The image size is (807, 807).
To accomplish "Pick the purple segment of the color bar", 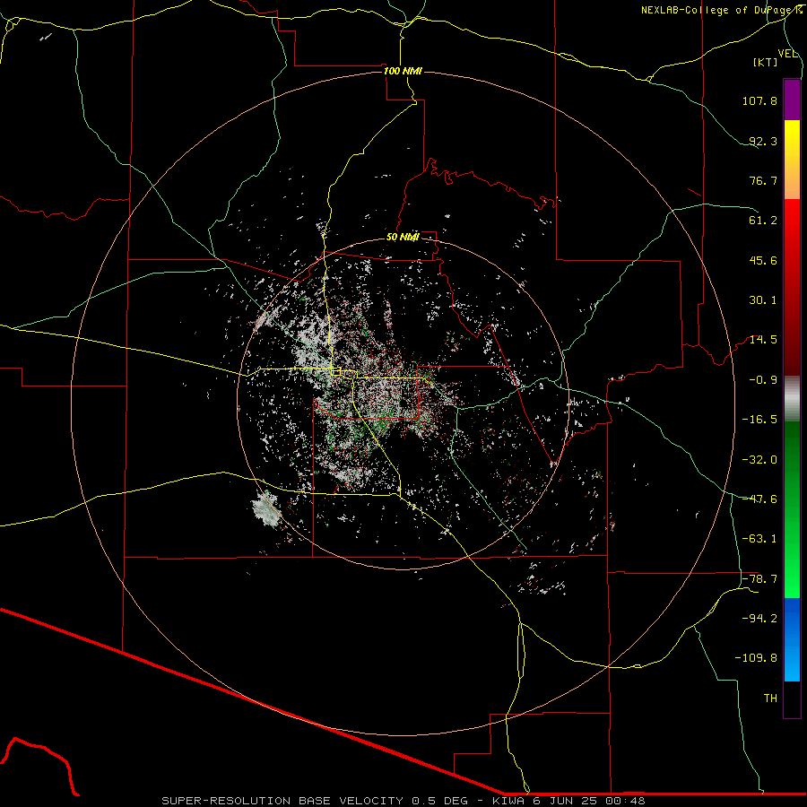I will coord(792,100).
